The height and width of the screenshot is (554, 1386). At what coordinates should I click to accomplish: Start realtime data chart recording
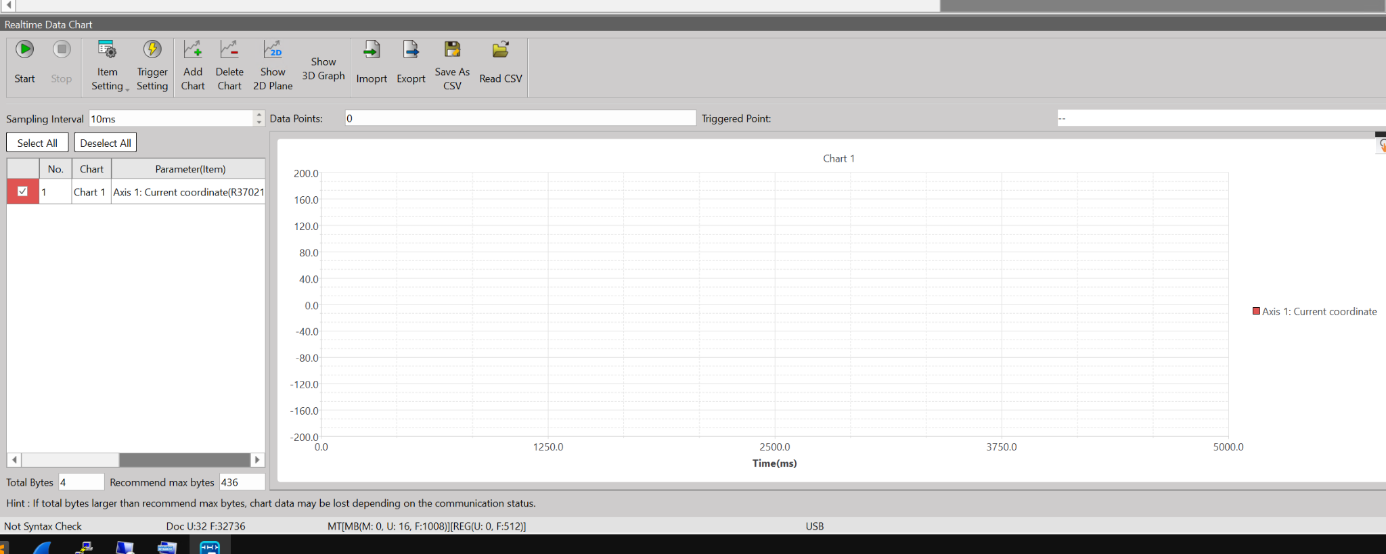point(24,62)
